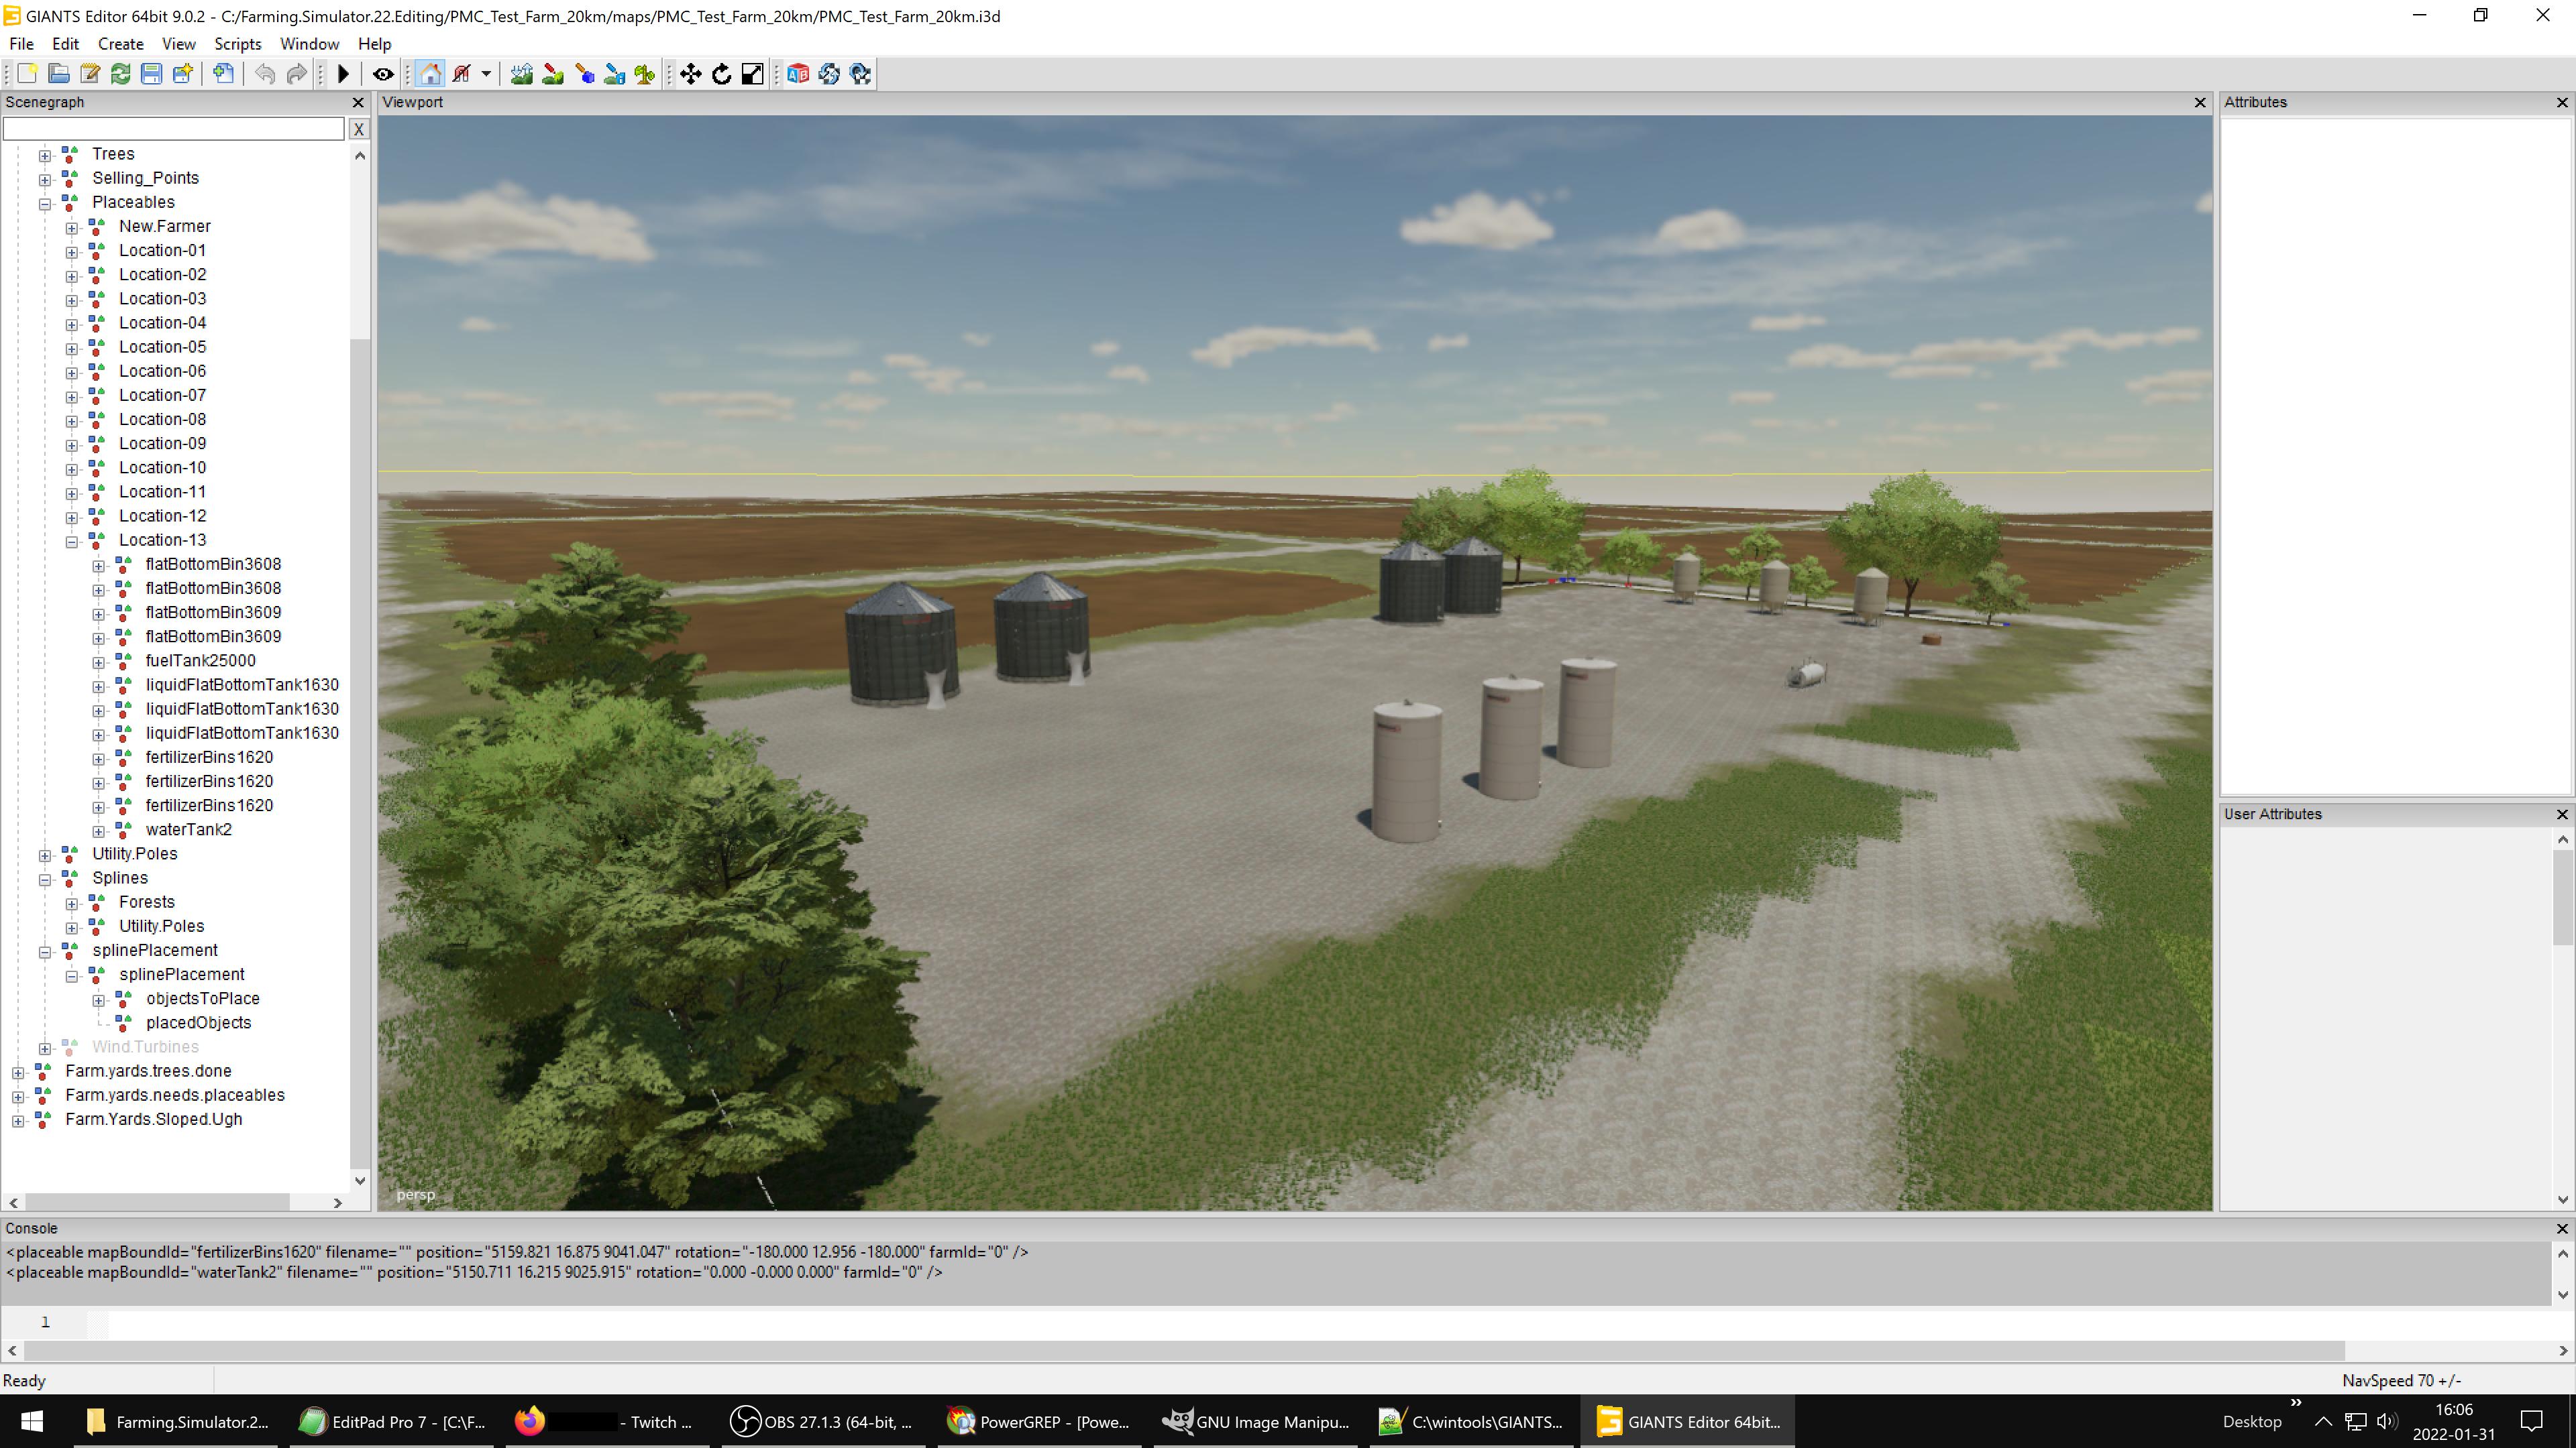This screenshot has height=1448, width=2576.
Task: Close the Viewport panel
Action: point(2200,103)
